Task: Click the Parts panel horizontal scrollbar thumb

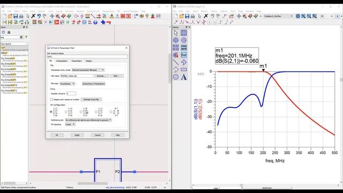Action: 10,183
